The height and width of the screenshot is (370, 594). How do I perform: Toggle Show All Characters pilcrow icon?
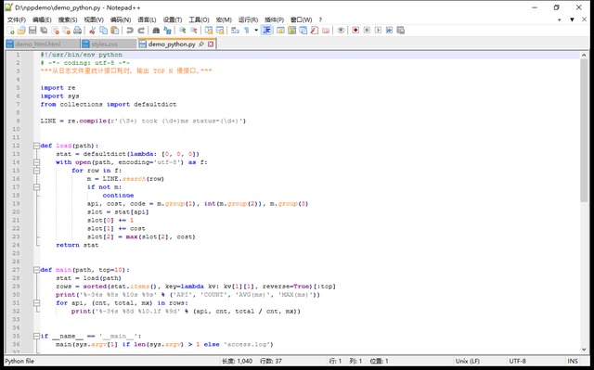pyautogui.click(x=246, y=31)
